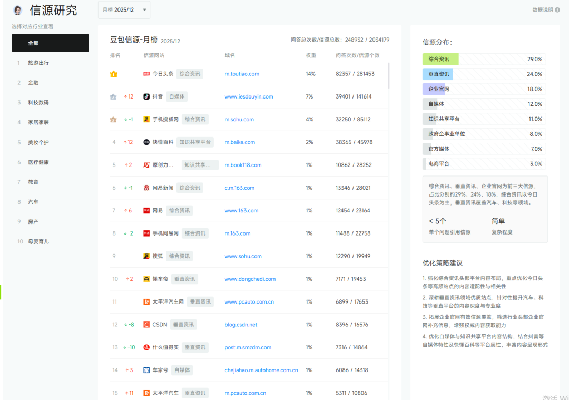The height and width of the screenshot is (400, 569).
Task: Select the 房产 industry
Action: tap(33, 221)
